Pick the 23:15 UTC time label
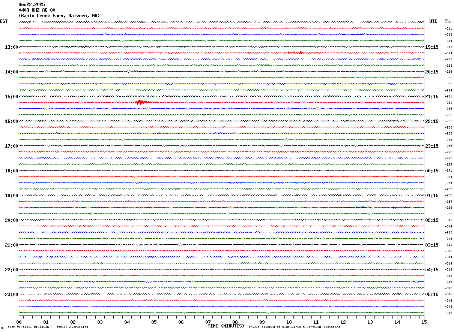Image resolution: width=454 pixels, height=332 pixels. 431,146
